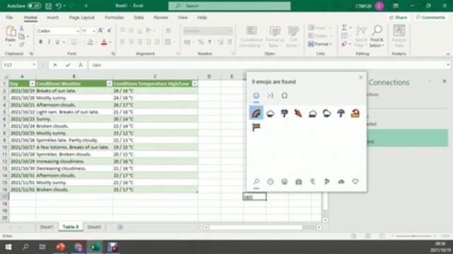Save the workbook from title bar
This screenshot has height=254, width=453.
tap(48, 6)
